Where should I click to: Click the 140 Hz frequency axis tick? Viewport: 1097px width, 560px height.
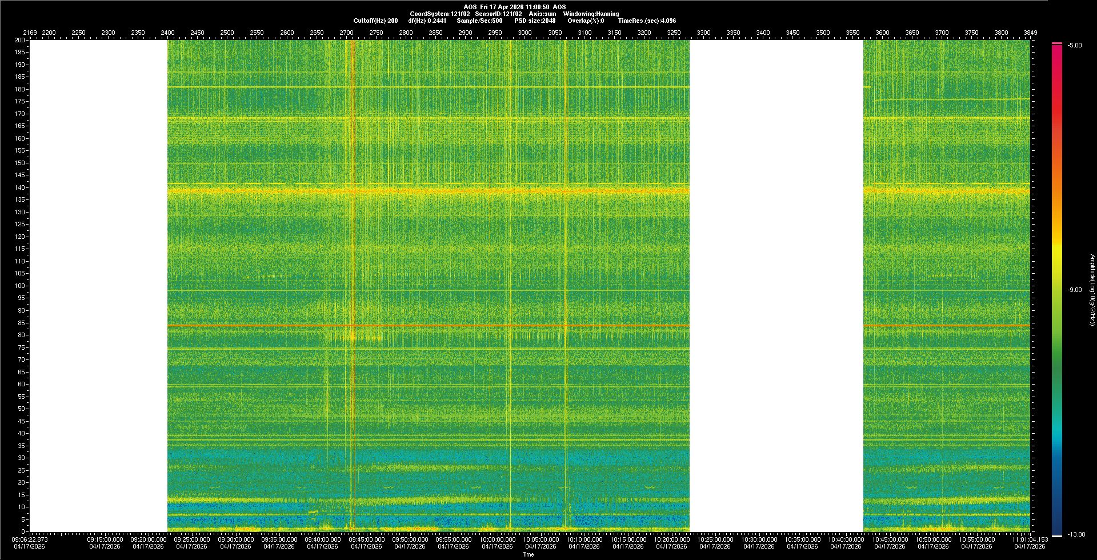coord(20,187)
